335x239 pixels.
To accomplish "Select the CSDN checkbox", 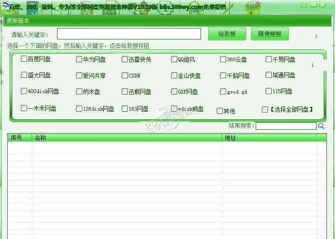I will [124, 75].
